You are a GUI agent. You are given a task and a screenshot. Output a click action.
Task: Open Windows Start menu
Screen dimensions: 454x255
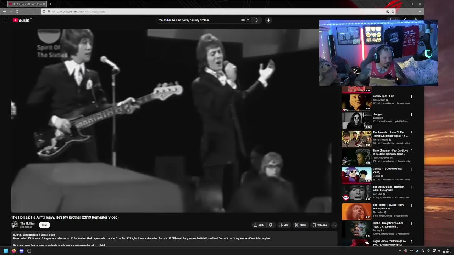click(x=6, y=251)
